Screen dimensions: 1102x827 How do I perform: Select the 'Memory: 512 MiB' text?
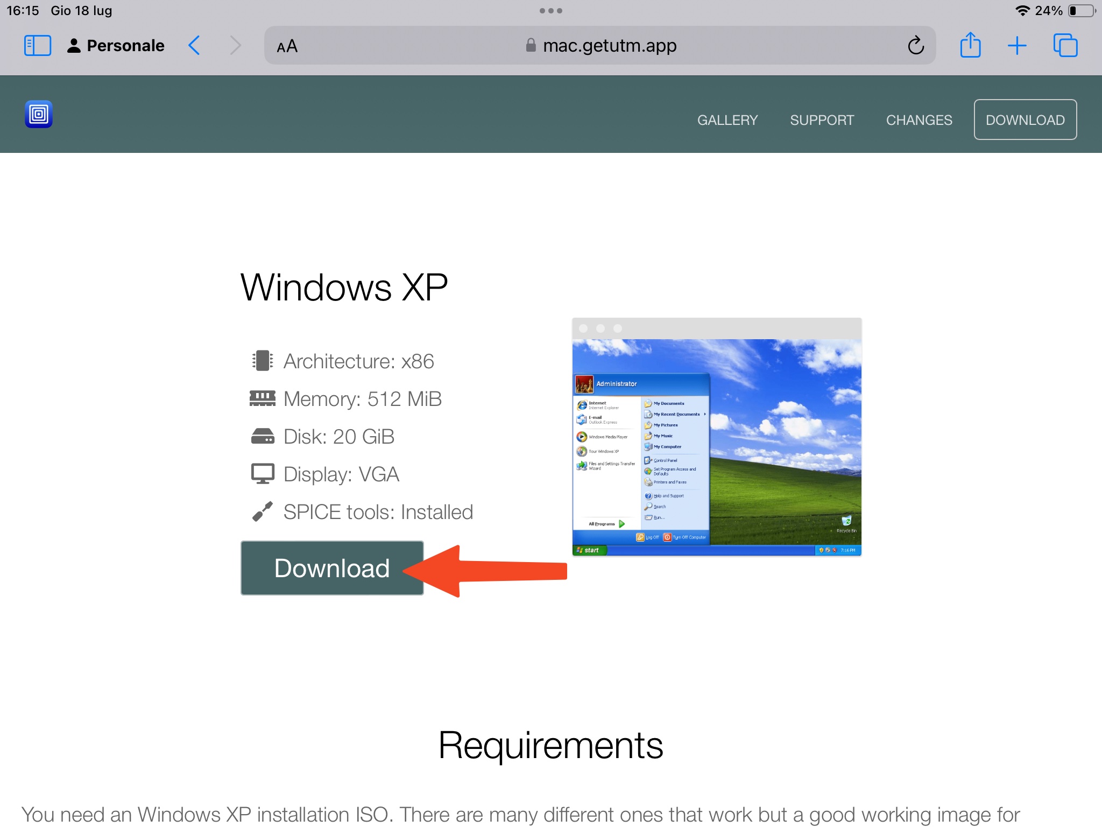[363, 399]
